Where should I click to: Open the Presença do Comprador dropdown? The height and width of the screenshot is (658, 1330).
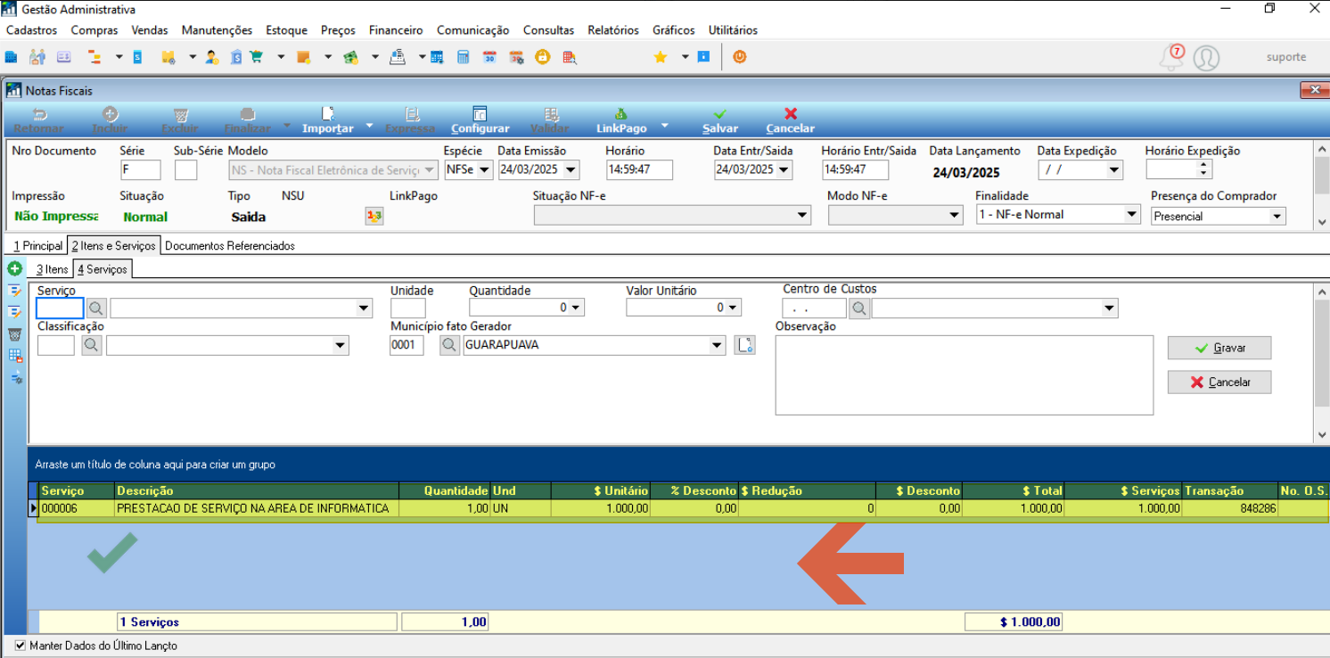[x=1277, y=217]
